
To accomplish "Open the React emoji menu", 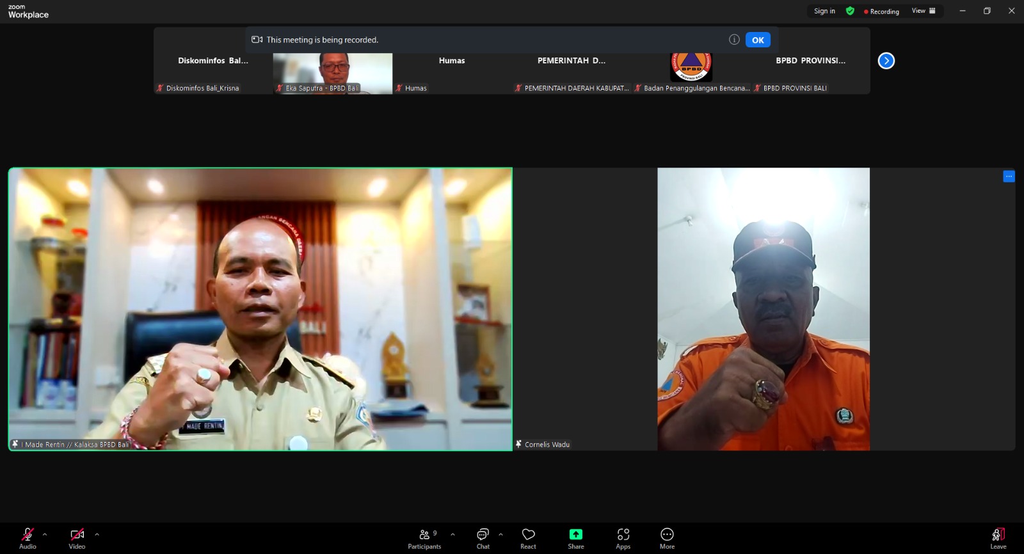I will click(528, 537).
